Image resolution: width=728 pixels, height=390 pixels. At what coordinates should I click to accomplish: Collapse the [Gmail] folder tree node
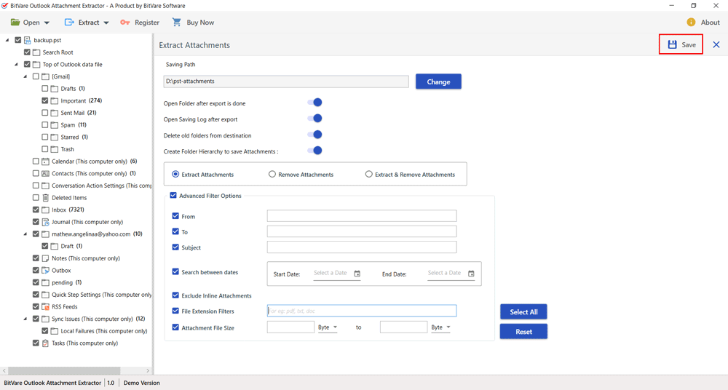point(25,76)
